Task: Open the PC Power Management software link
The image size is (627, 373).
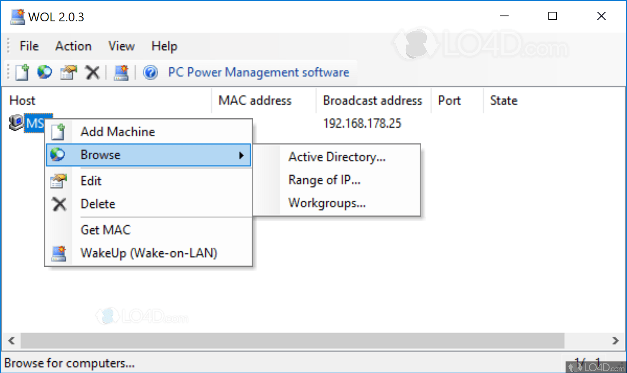Action: tap(258, 72)
